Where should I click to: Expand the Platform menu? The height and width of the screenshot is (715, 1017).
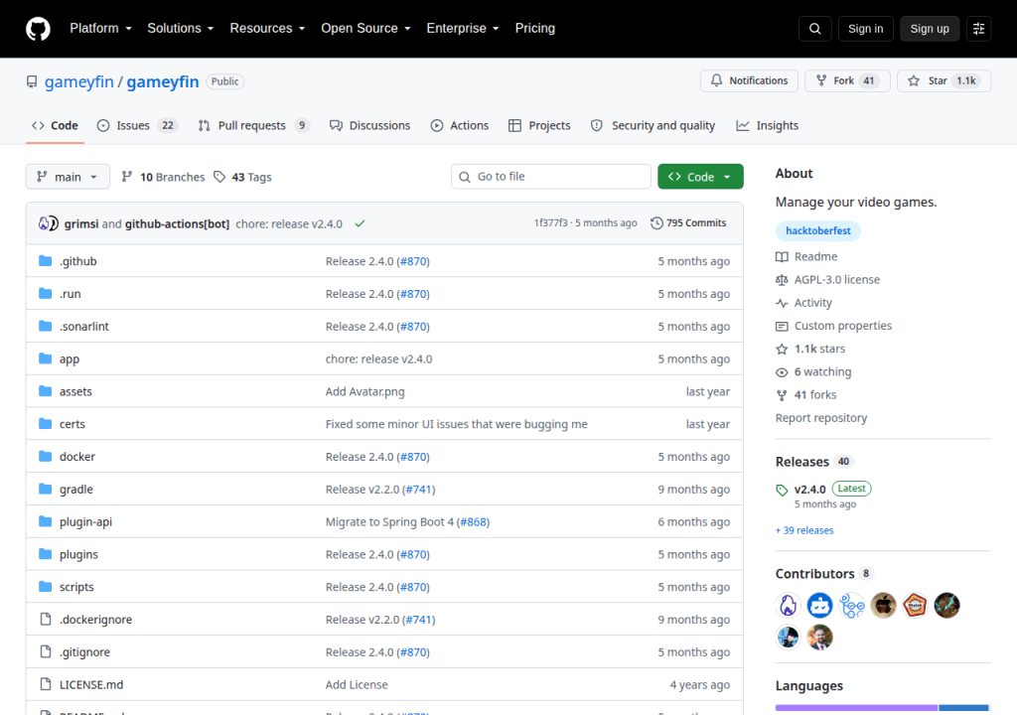[x=100, y=29]
